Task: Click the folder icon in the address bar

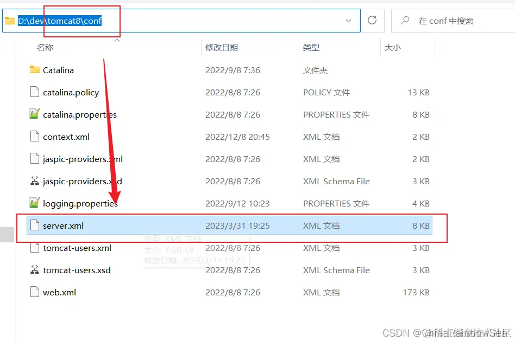Action: pyautogui.click(x=10, y=21)
